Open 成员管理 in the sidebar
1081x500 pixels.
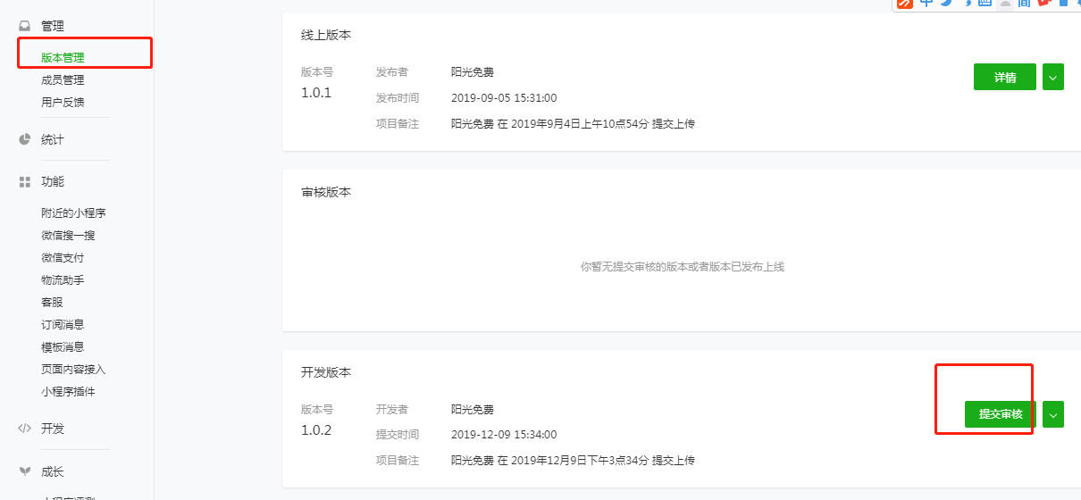pos(63,80)
